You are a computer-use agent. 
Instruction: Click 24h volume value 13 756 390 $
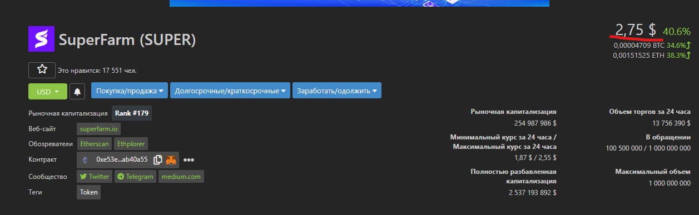coord(671,123)
